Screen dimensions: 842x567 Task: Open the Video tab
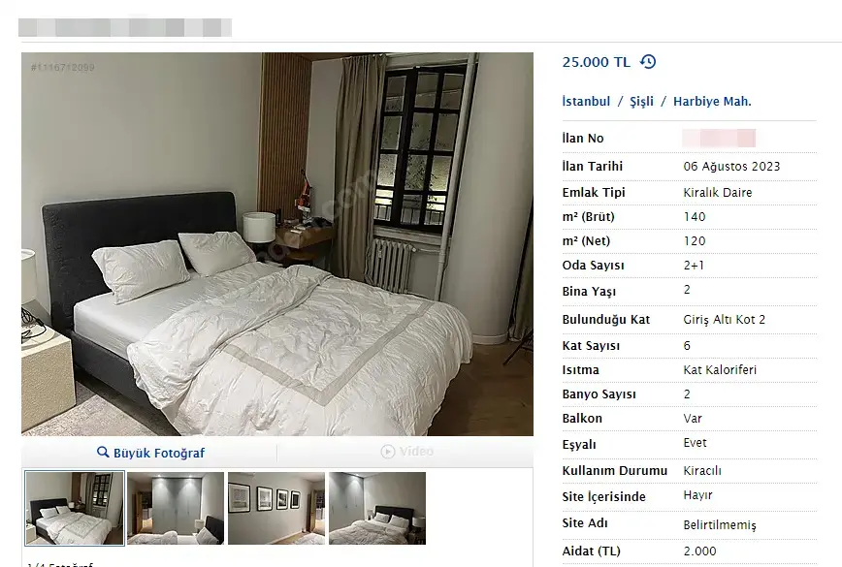tap(407, 452)
